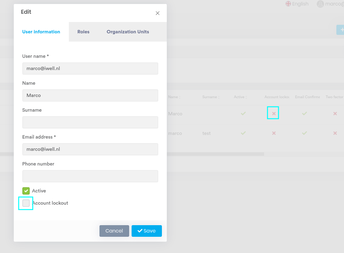Image resolution: width=344 pixels, height=253 pixels.
Task: Click highlighted Account lockout X for Marco
Action: point(273,113)
